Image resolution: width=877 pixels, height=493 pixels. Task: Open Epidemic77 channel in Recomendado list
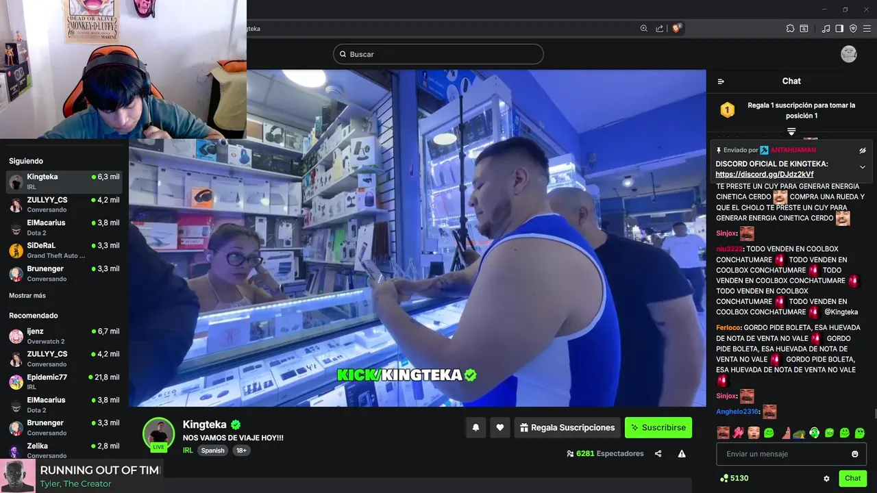click(x=64, y=382)
